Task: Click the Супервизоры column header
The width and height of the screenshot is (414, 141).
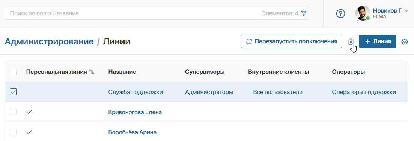Action: [205, 72]
